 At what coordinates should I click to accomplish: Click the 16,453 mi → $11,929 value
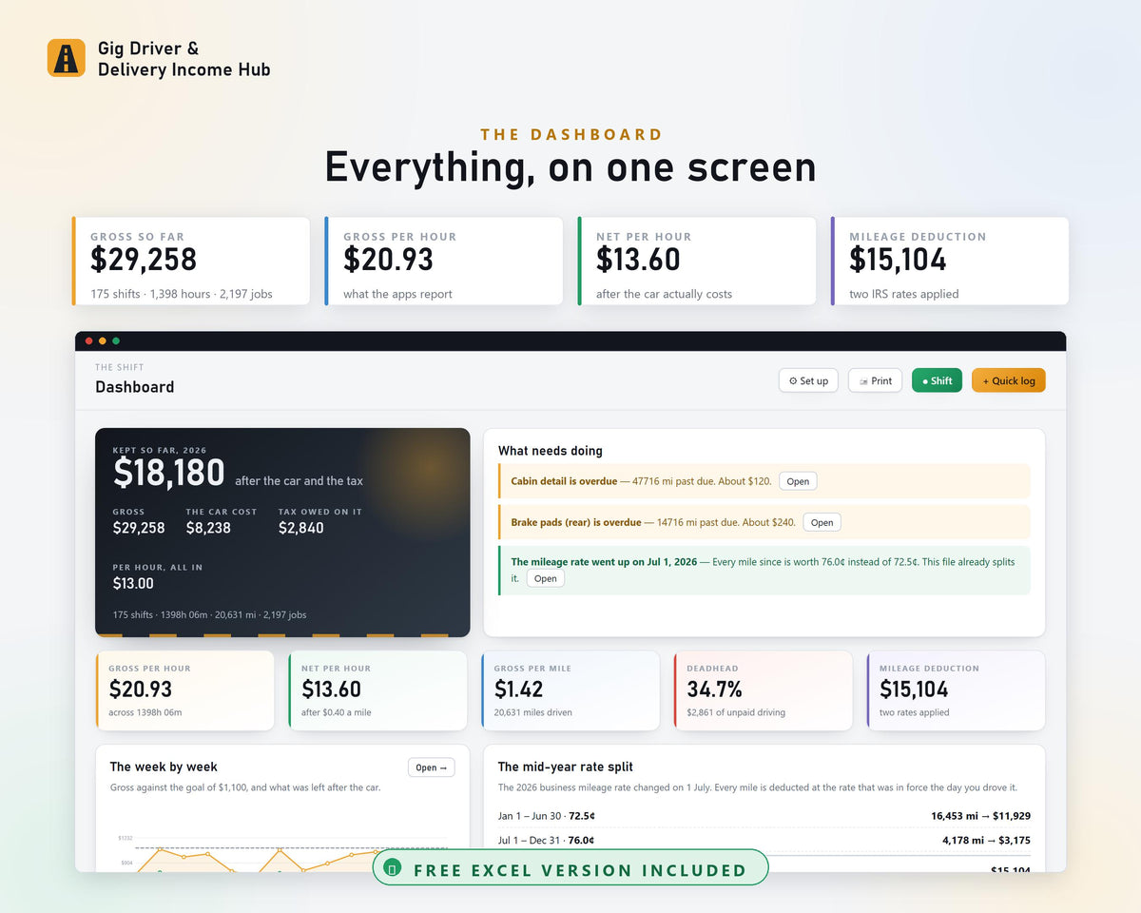tap(980, 816)
